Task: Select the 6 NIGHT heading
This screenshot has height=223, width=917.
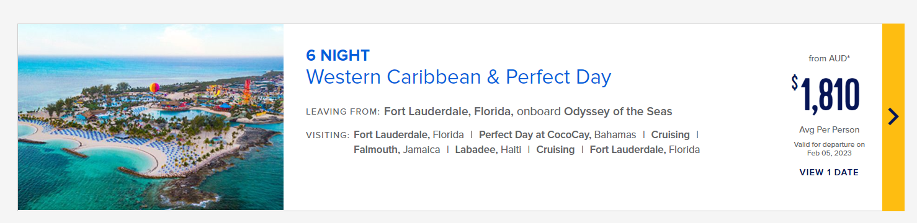Action: tap(338, 55)
